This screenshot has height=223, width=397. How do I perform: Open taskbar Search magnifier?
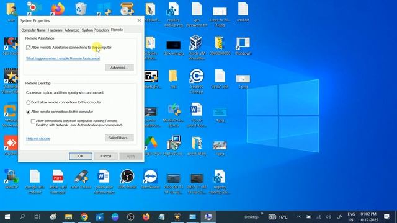[x=22, y=217]
